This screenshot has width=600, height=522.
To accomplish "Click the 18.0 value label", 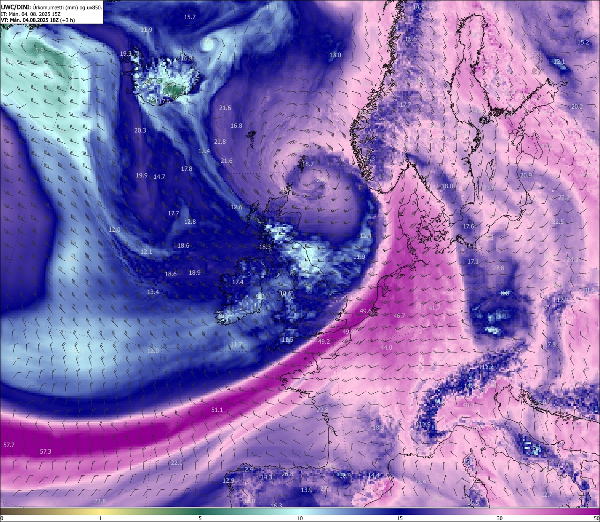I will coord(448,186).
